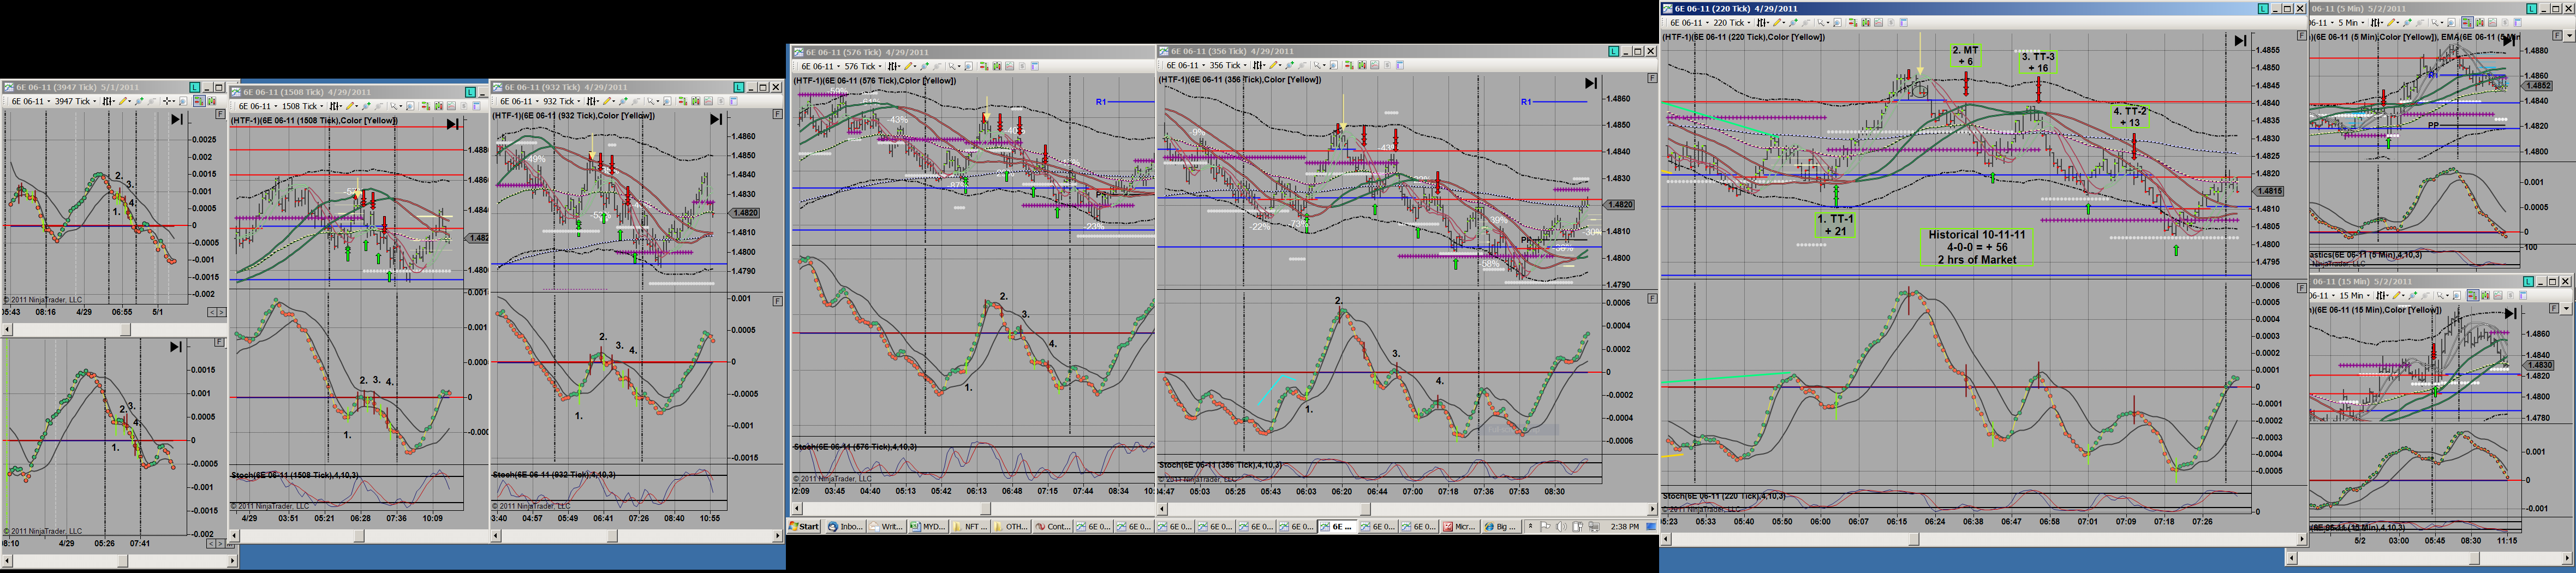This screenshot has width=2576, height=573.
Task: Click line-chart strategies icon in 220 Tick toolbar
Action: pyautogui.click(x=1879, y=22)
